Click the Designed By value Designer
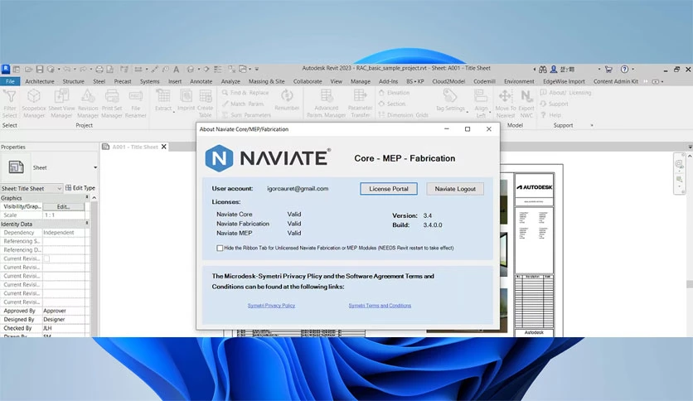693x401 pixels. coord(65,319)
